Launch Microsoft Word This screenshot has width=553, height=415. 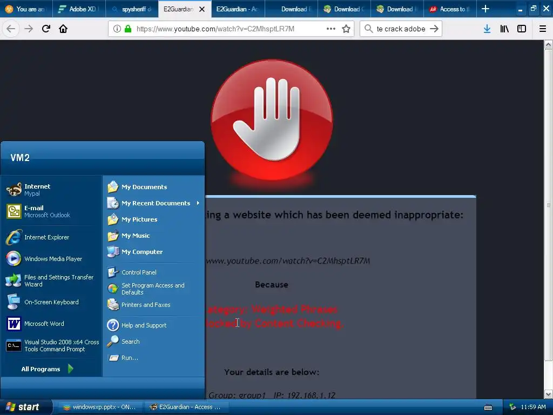(51, 324)
